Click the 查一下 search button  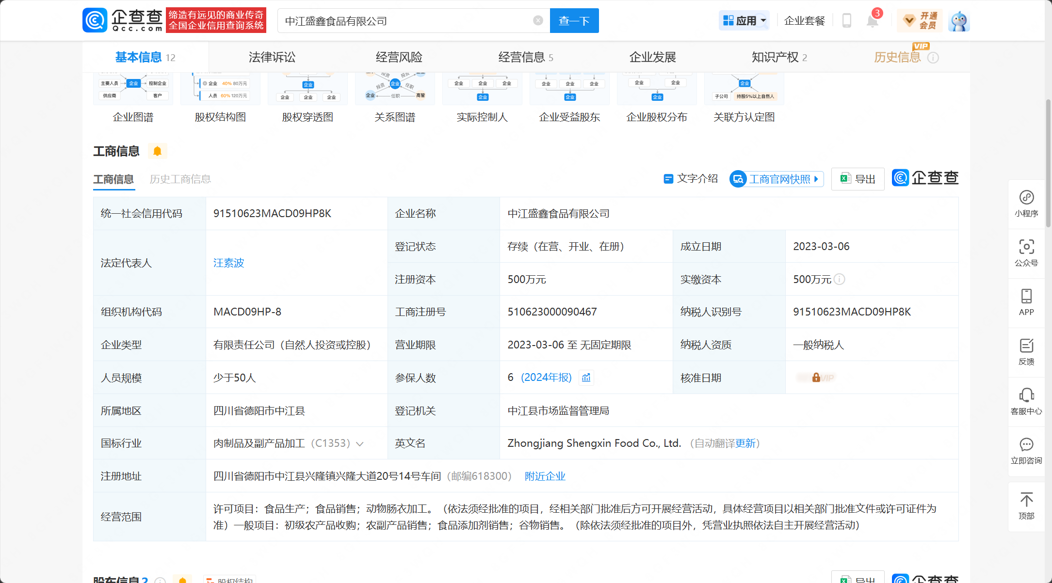point(574,21)
